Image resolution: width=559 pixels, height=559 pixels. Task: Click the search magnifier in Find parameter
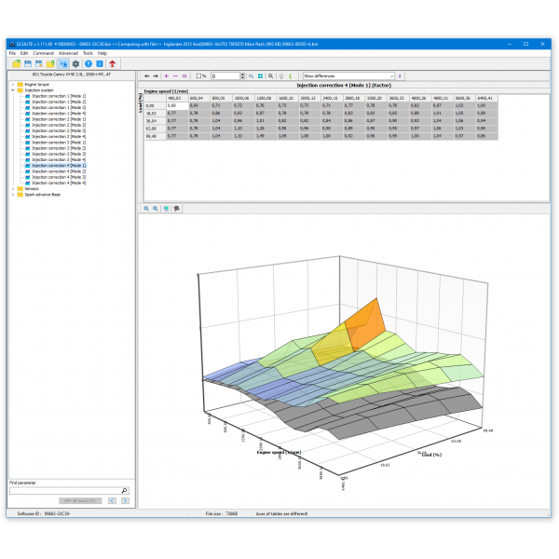pos(125,490)
